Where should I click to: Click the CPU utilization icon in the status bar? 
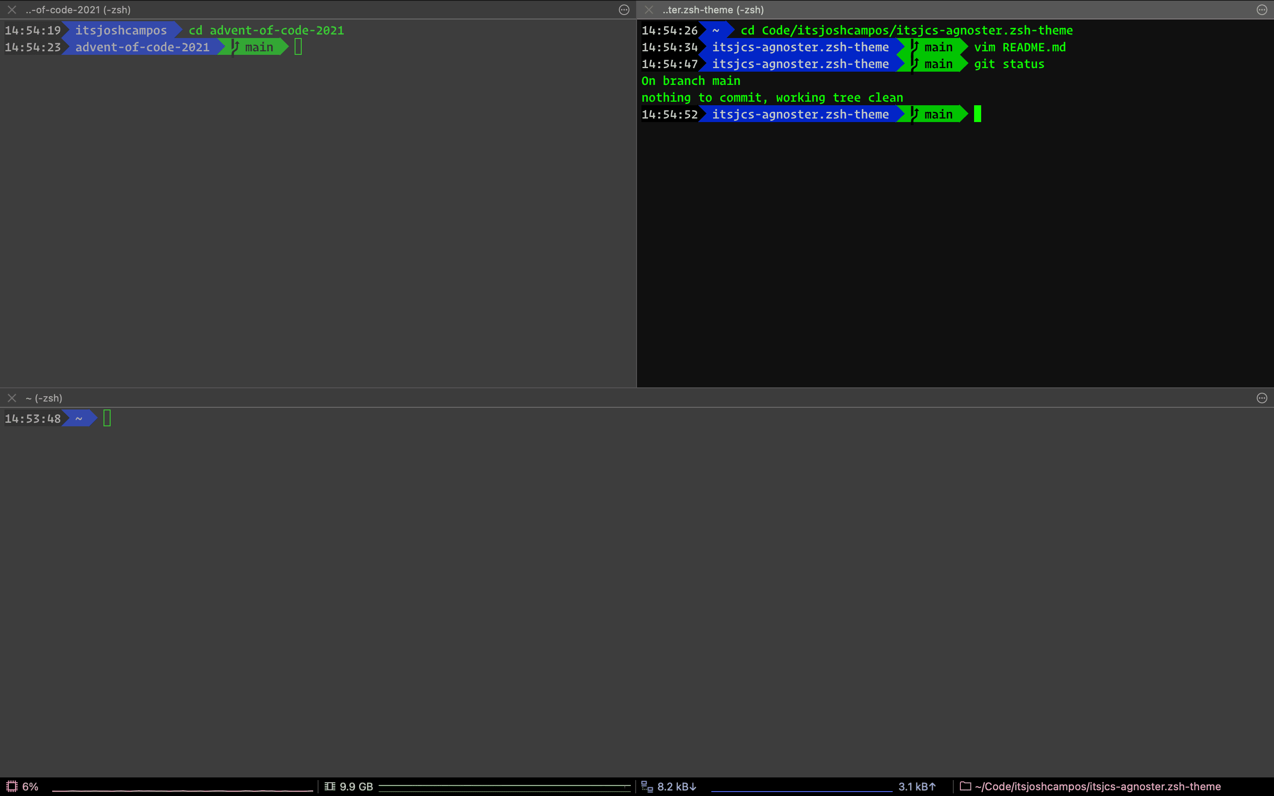tap(12, 787)
